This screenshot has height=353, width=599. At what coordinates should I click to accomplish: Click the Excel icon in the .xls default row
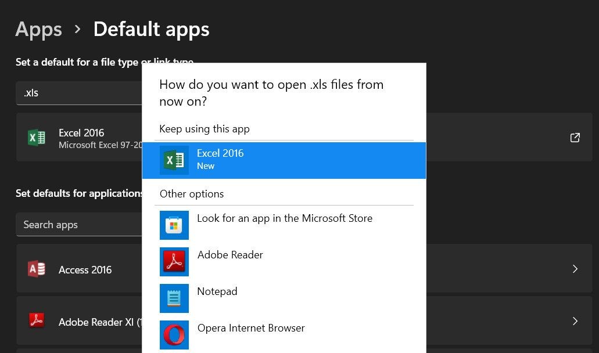(37, 138)
